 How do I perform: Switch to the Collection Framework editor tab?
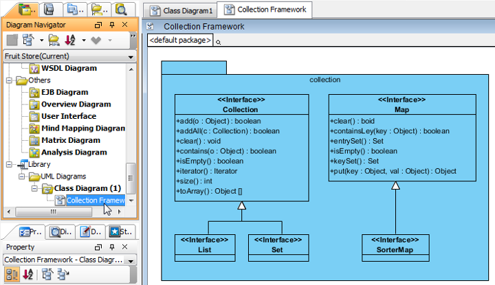[x=265, y=10]
